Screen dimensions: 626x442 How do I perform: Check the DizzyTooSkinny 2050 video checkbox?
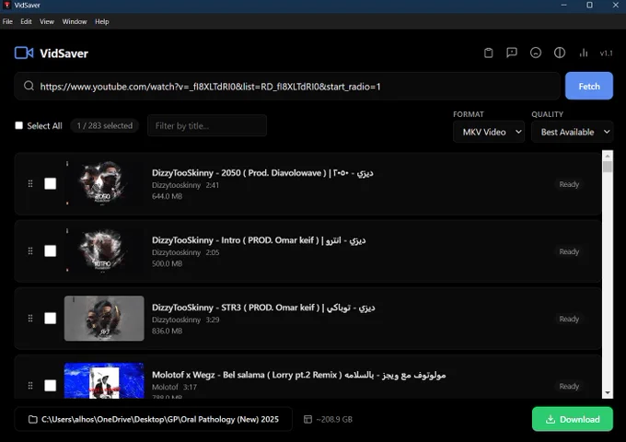pyautogui.click(x=51, y=183)
